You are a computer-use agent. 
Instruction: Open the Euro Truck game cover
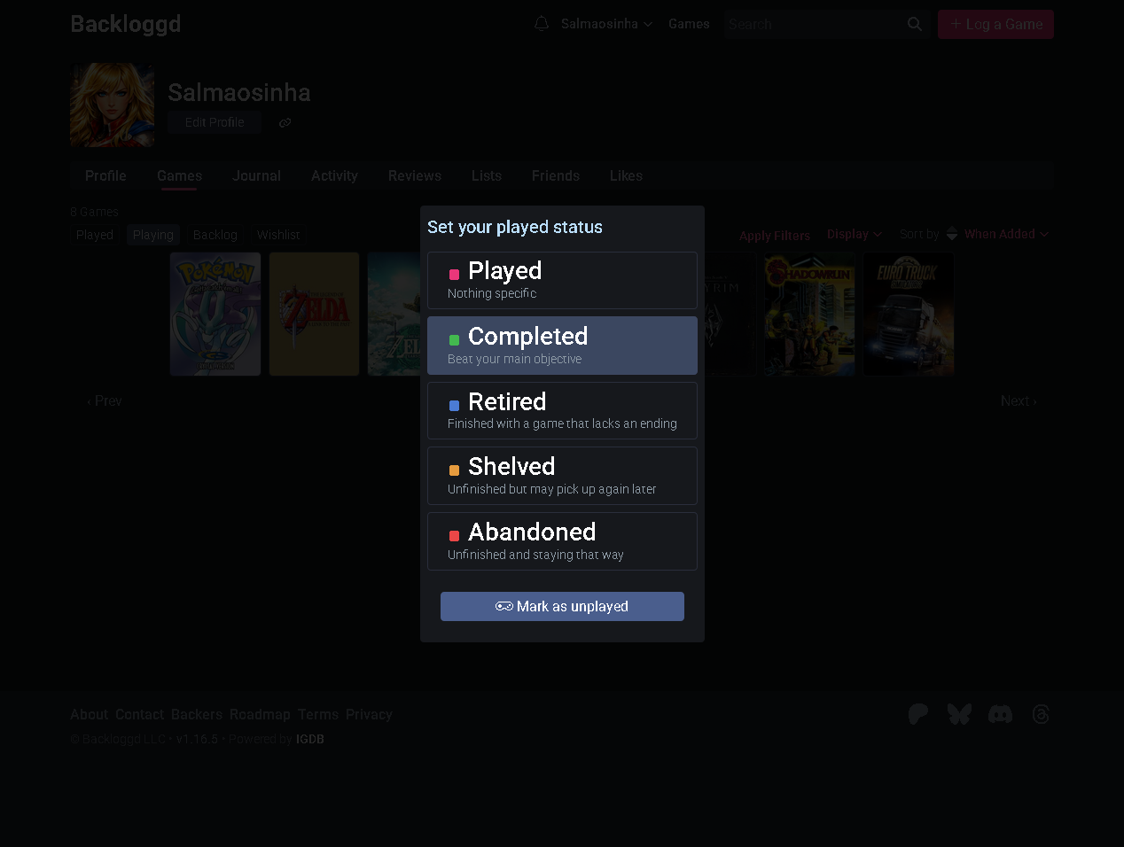point(909,314)
